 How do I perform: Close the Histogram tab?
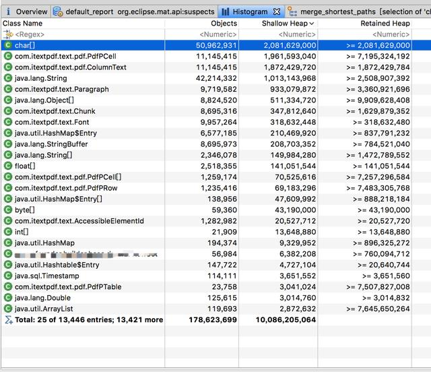click(x=277, y=11)
